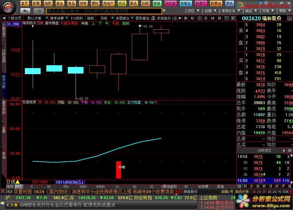This screenshot has height=210, width=293.
Task: Click the window panel icon in toolbar
Action: pyautogui.click(x=227, y=18)
